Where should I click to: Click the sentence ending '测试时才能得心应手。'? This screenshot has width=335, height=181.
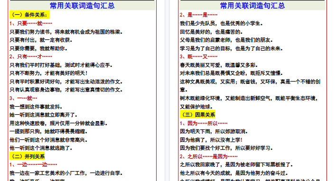[61, 65]
